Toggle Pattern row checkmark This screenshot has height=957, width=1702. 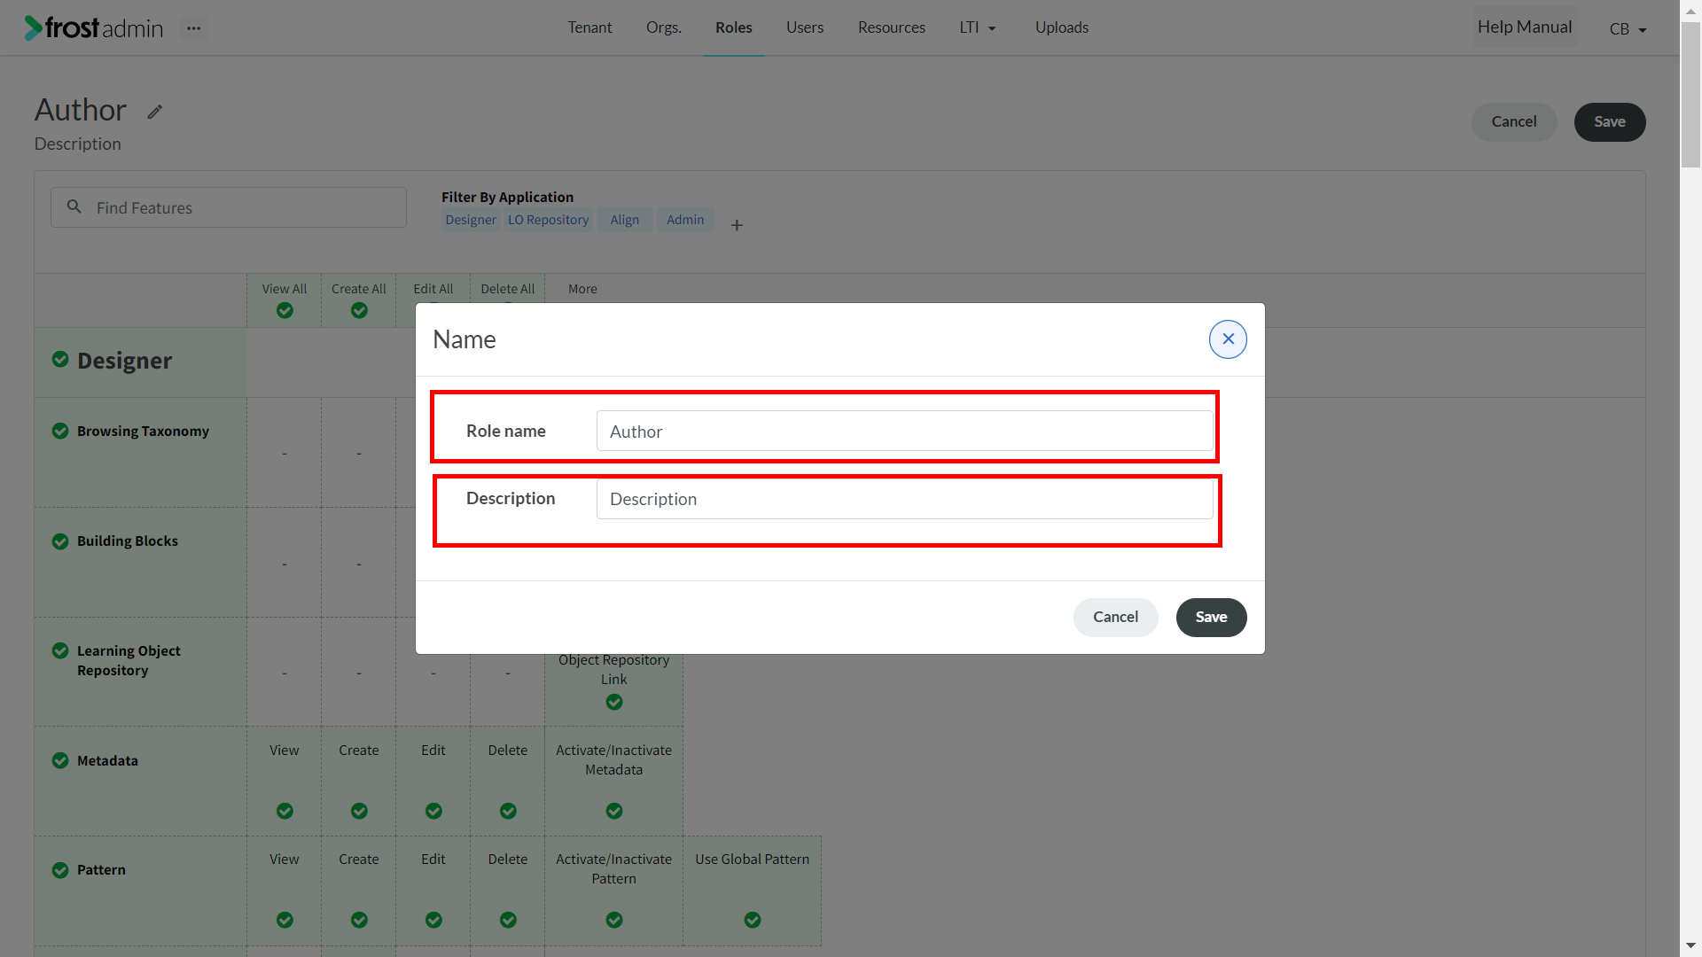(60, 870)
